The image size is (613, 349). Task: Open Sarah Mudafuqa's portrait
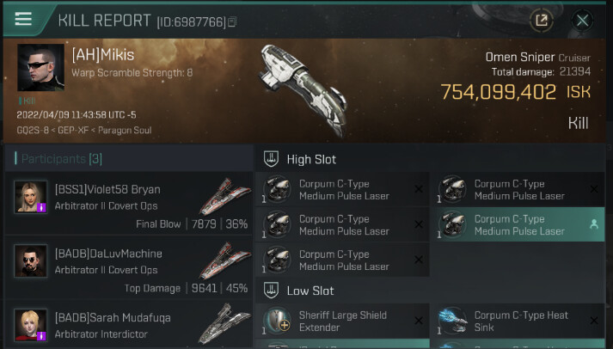[30, 325]
